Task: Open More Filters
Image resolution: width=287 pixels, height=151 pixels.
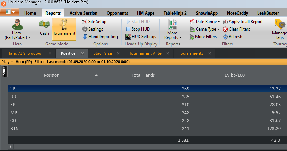Action: [203, 37]
